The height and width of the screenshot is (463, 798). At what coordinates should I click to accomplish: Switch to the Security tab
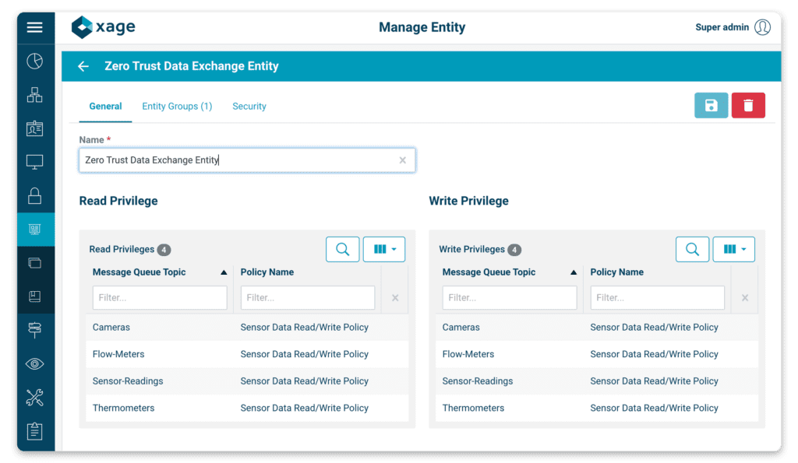click(249, 107)
